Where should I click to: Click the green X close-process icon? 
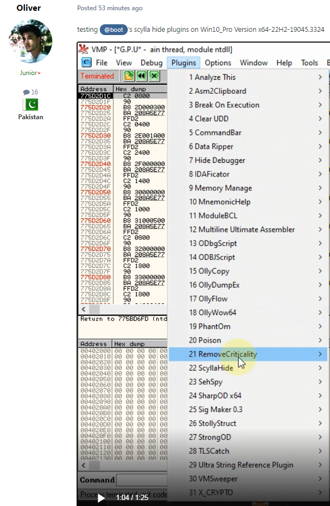point(154,76)
